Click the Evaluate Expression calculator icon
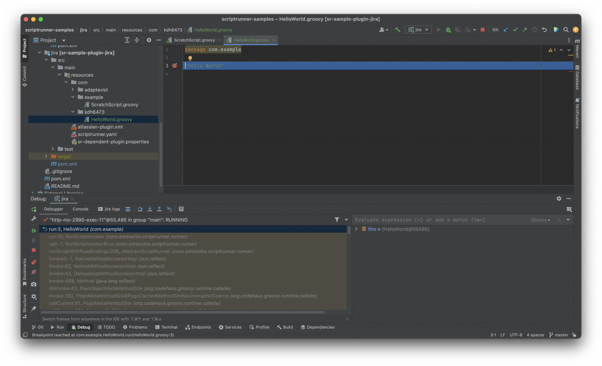 181,209
